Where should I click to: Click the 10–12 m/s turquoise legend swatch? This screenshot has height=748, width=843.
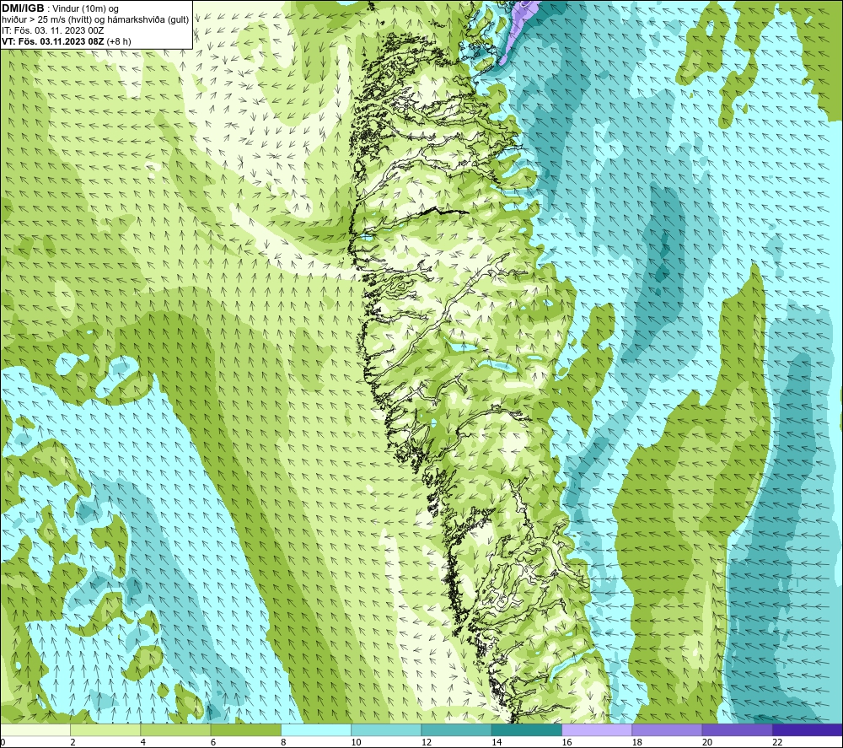click(386, 729)
